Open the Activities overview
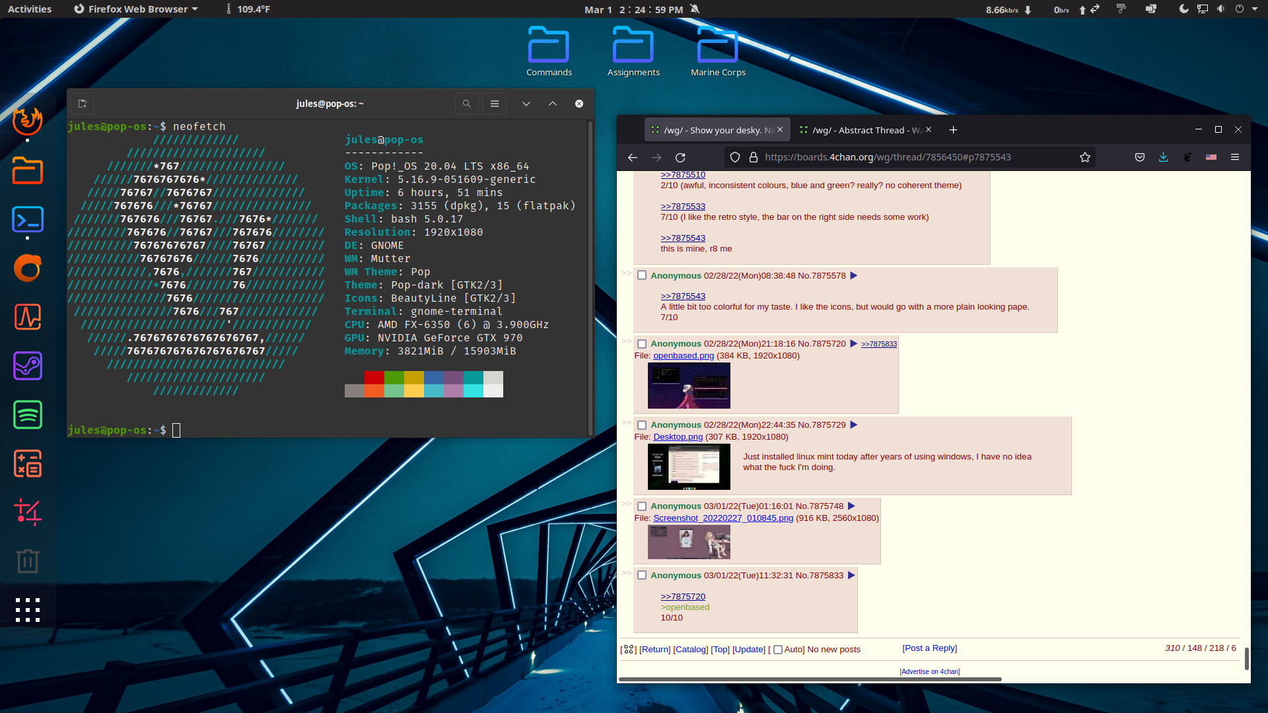 click(x=30, y=9)
